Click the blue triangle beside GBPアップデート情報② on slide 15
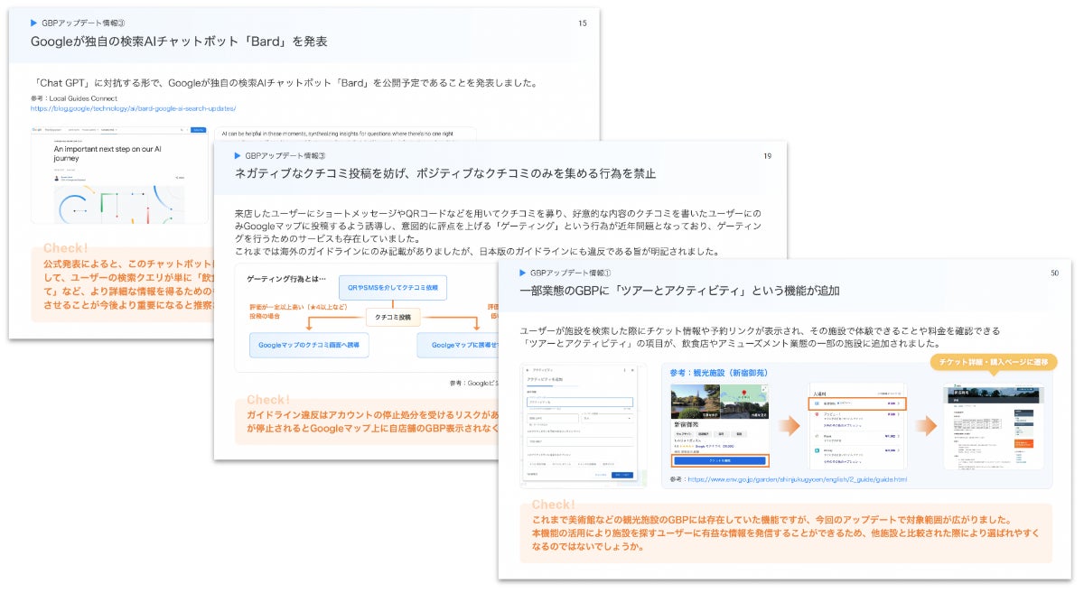Image resolution: width=1084 pixels, height=593 pixels. [33, 23]
